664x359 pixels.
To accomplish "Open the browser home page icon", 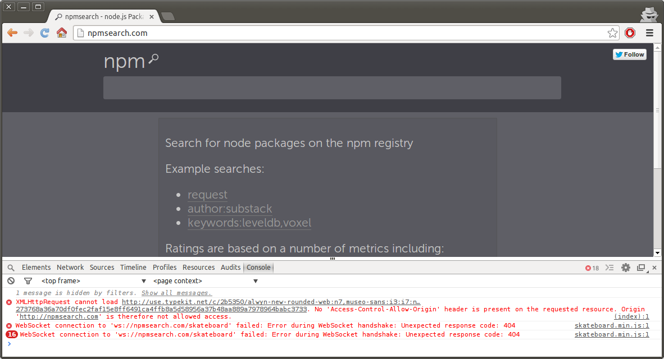I will coord(62,33).
